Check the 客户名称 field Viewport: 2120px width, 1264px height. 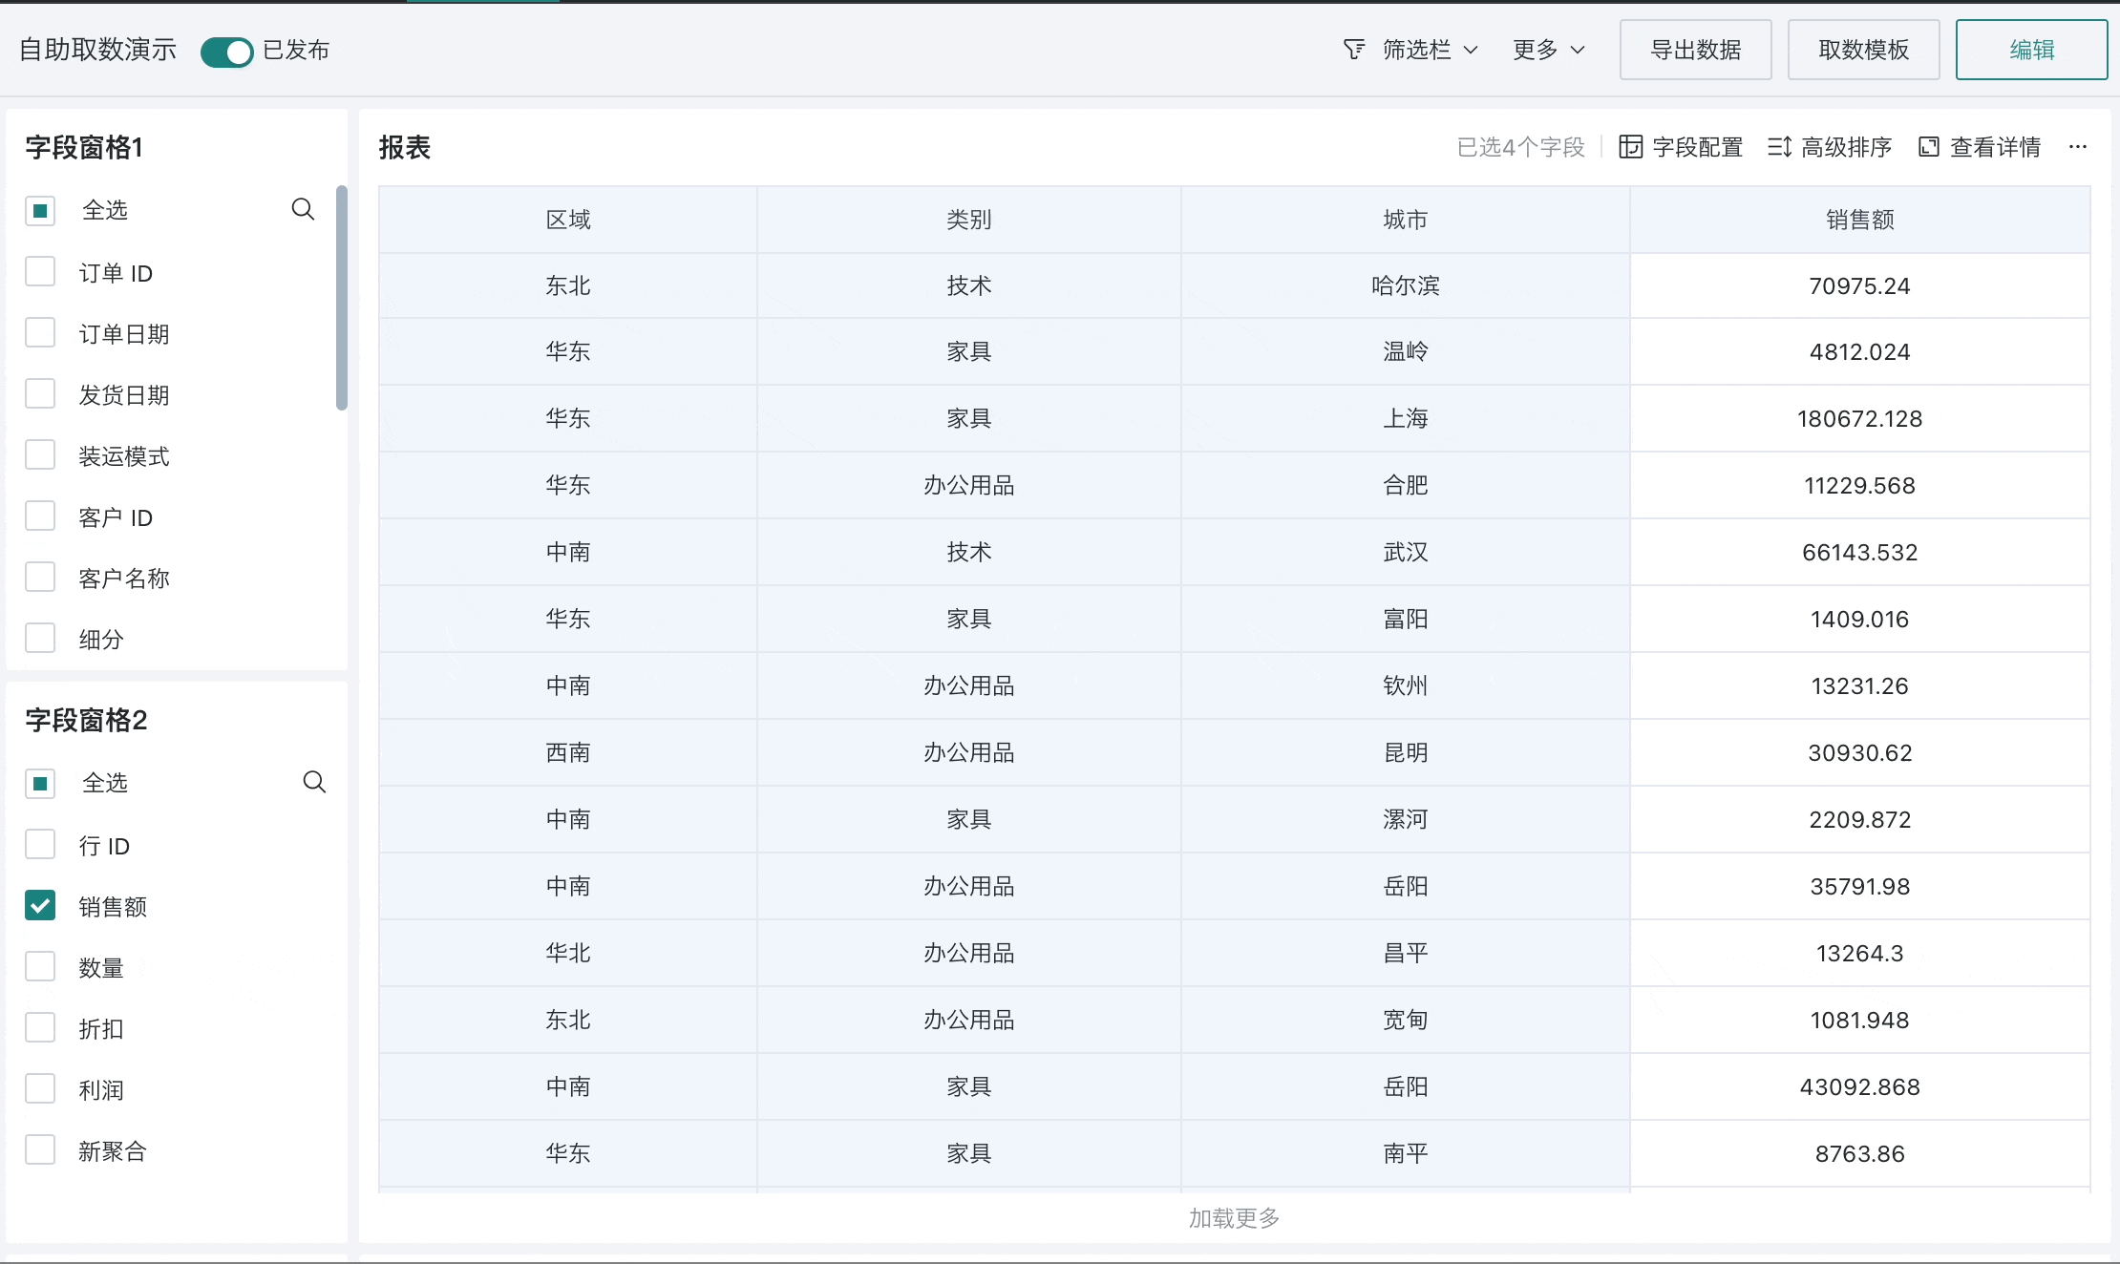(x=40, y=578)
